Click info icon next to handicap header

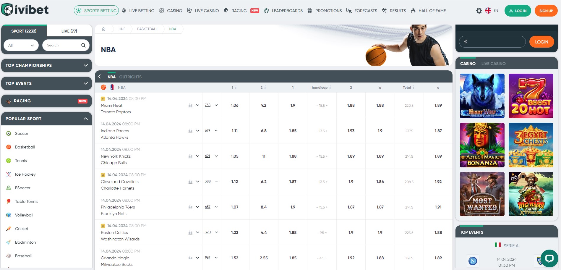point(330,88)
